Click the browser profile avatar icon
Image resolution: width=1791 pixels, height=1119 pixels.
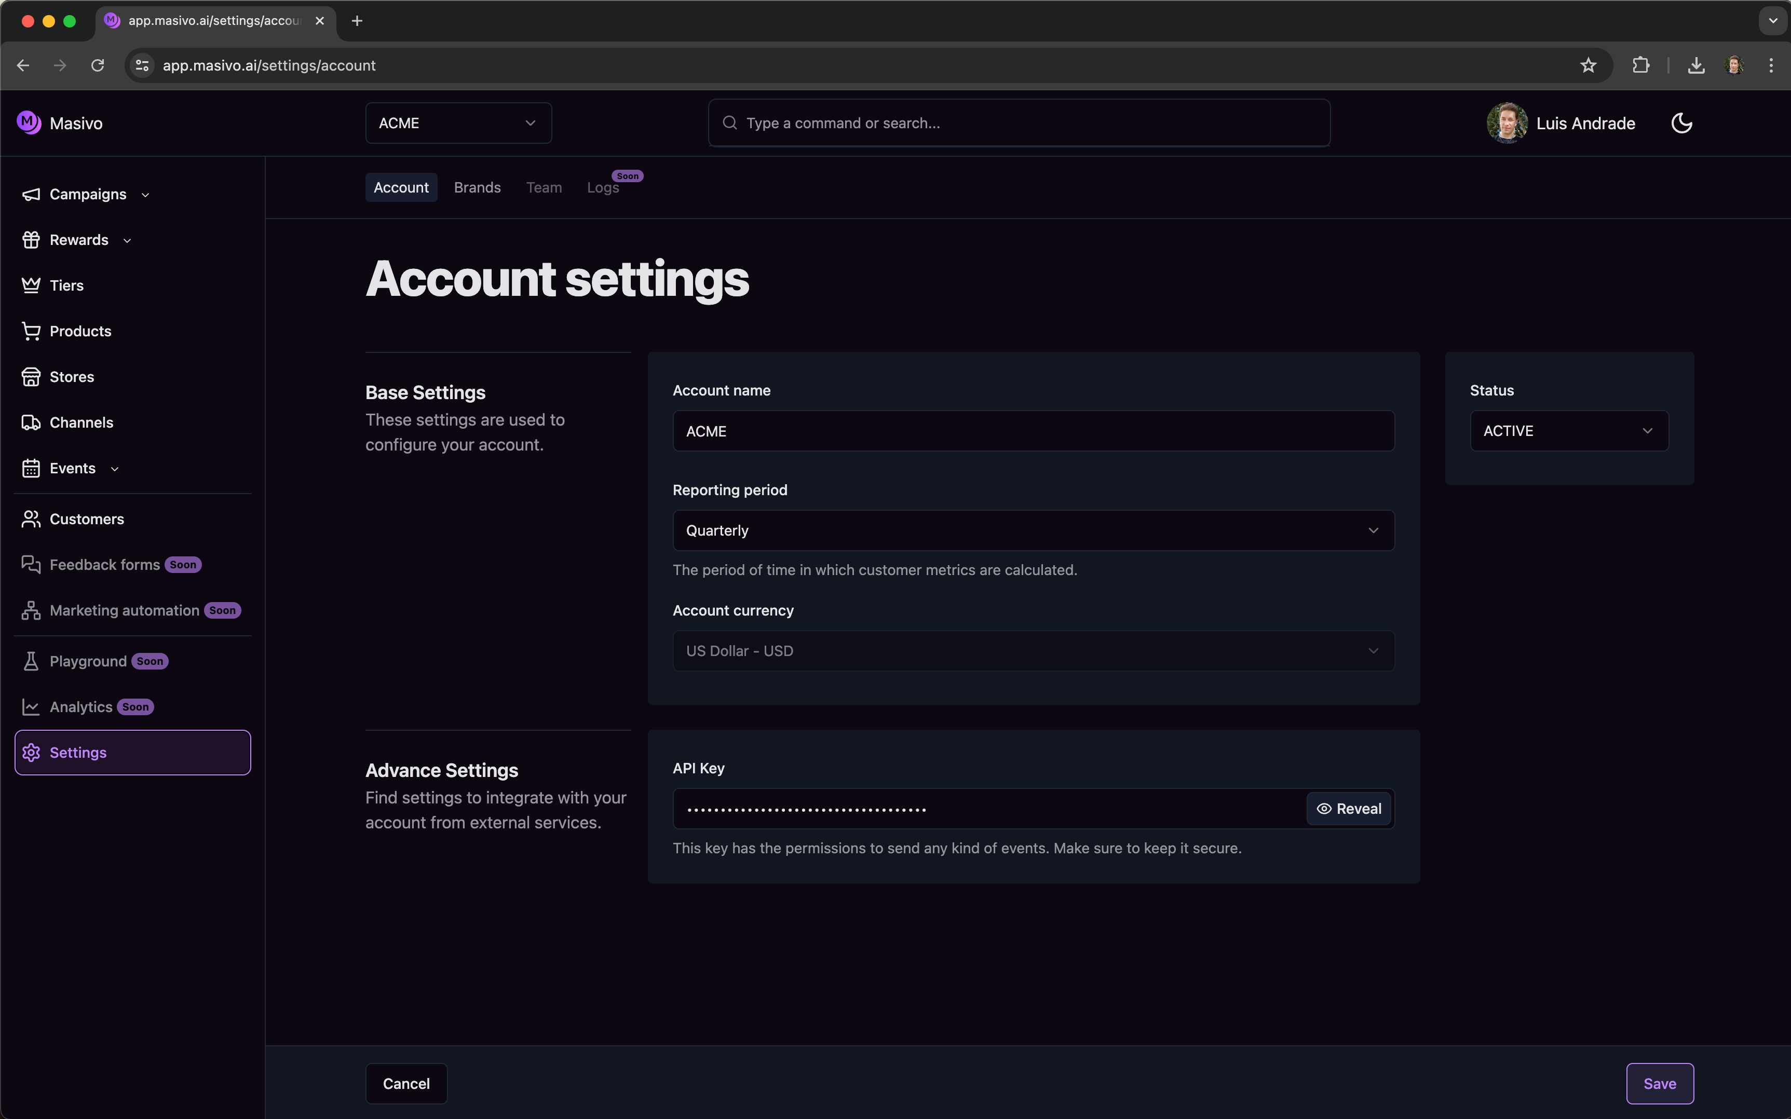pos(1734,65)
